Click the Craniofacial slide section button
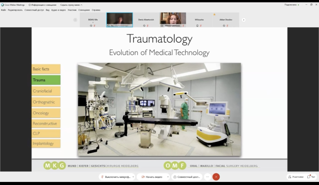Screen dimensions: 319x185 tap(46, 91)
